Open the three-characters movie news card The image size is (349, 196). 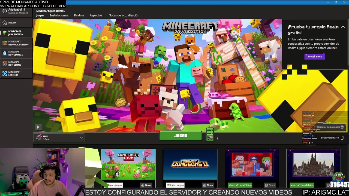point(252,168)
